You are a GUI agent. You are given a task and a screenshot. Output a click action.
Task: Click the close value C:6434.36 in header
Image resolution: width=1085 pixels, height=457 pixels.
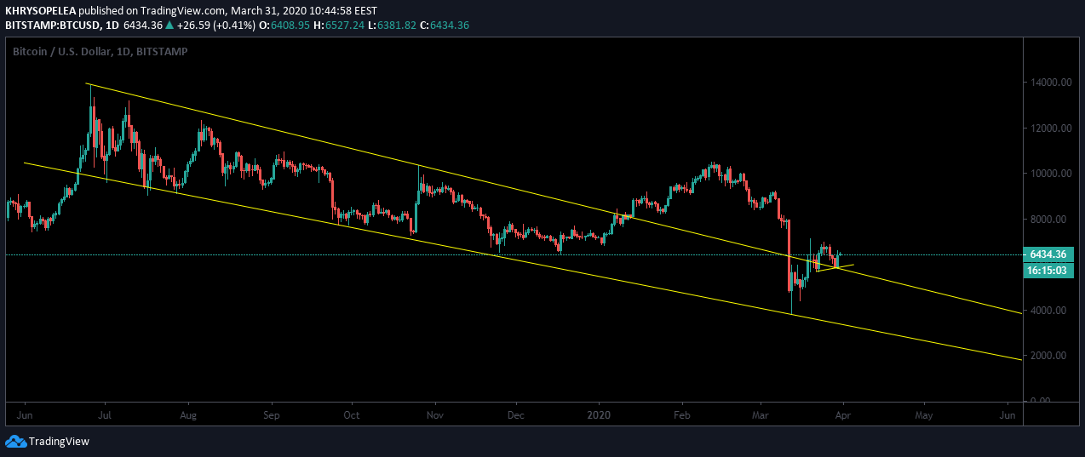pyautogui.click(x=445, y=26)
